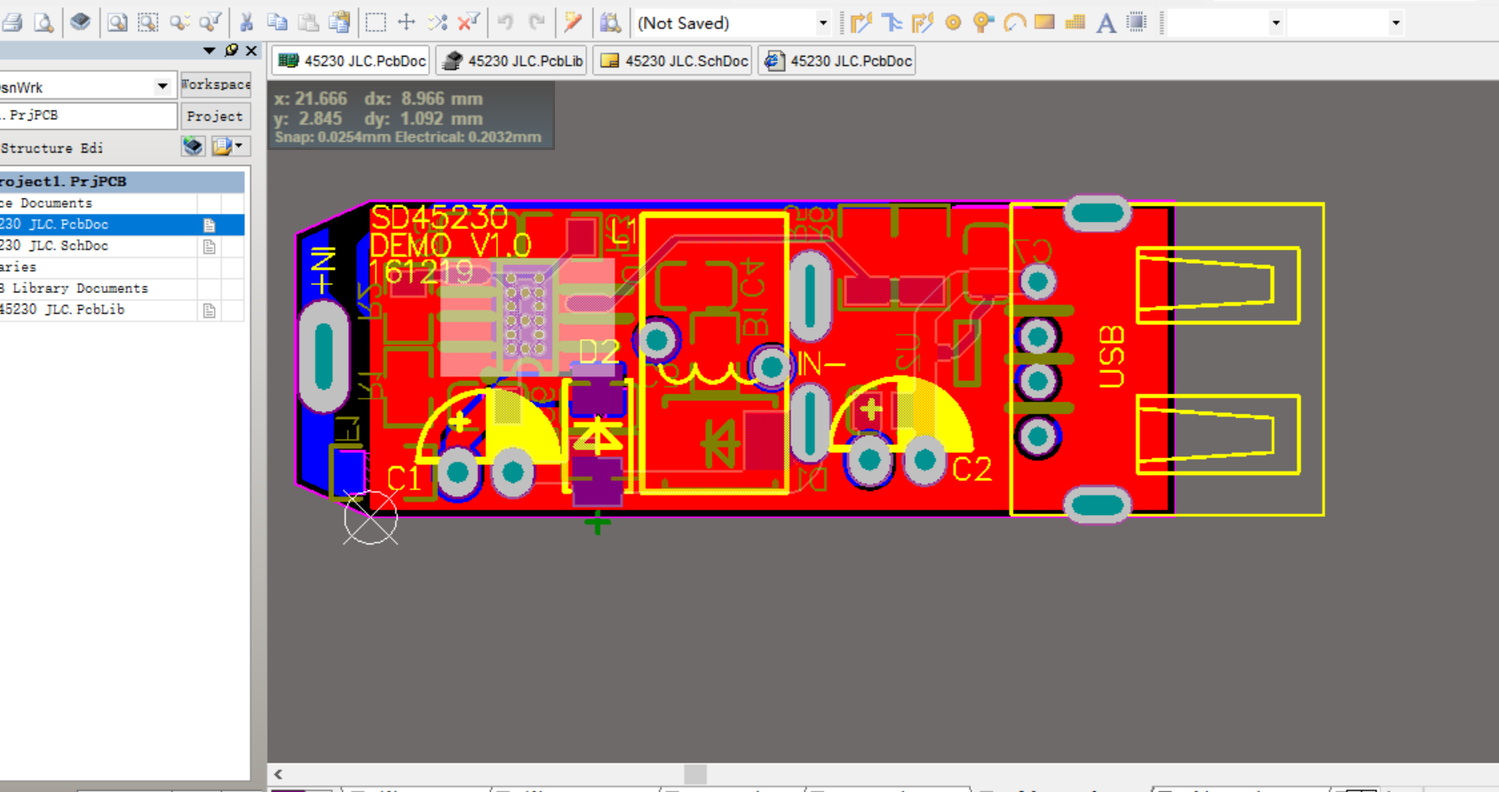Start Interactive Routing tool

(861, 22)
